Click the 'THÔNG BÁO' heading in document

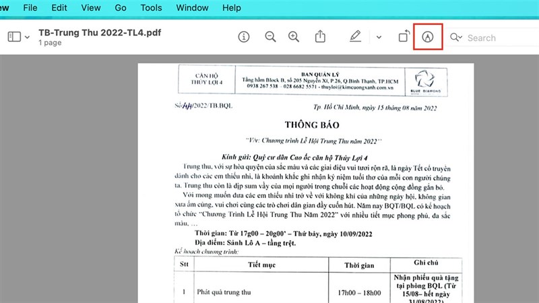tap(312, 125)
